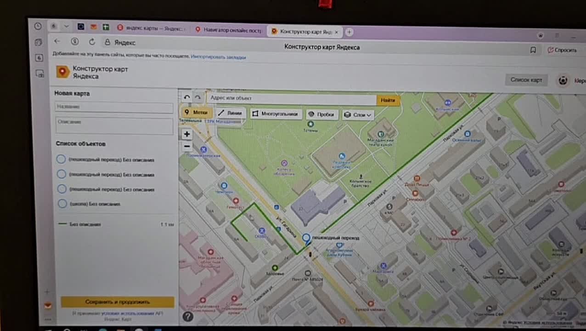Select the школа list item
This screenshot has width=586, height=331.
coord(90,204)
